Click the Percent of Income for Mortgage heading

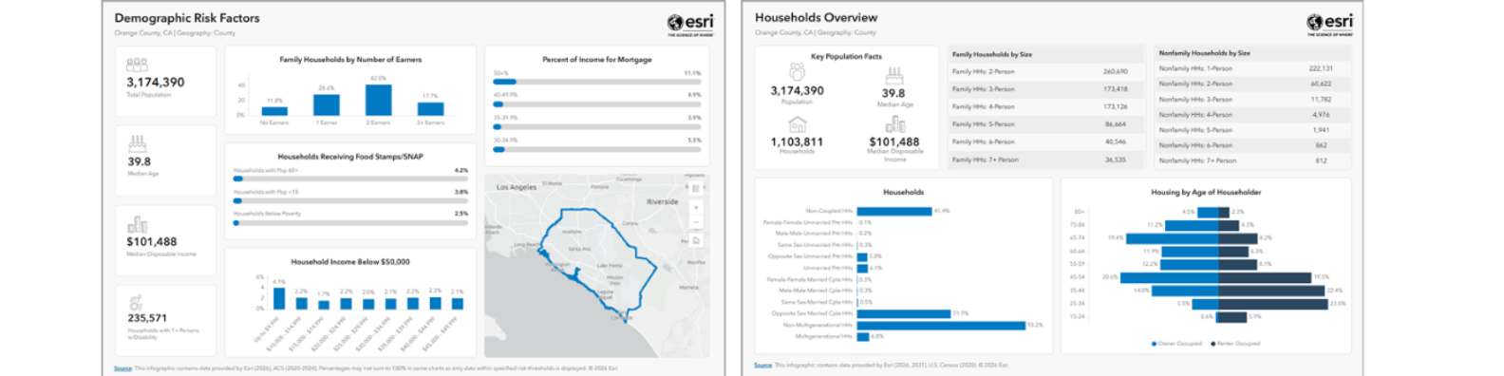click(x=597, y=59)
